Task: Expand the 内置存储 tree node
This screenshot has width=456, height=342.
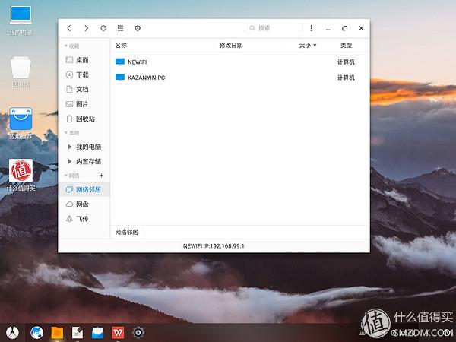Action: tap(69, 161)
